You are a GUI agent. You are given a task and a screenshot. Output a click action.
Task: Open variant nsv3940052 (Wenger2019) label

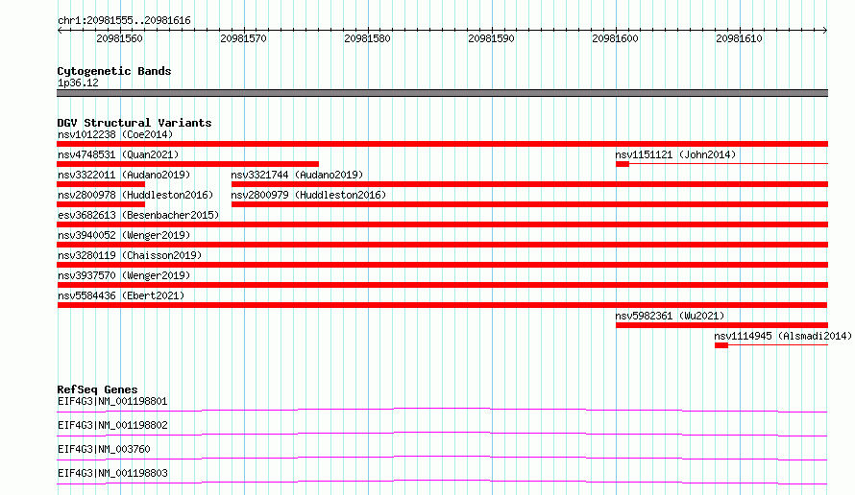coord(124,235)
